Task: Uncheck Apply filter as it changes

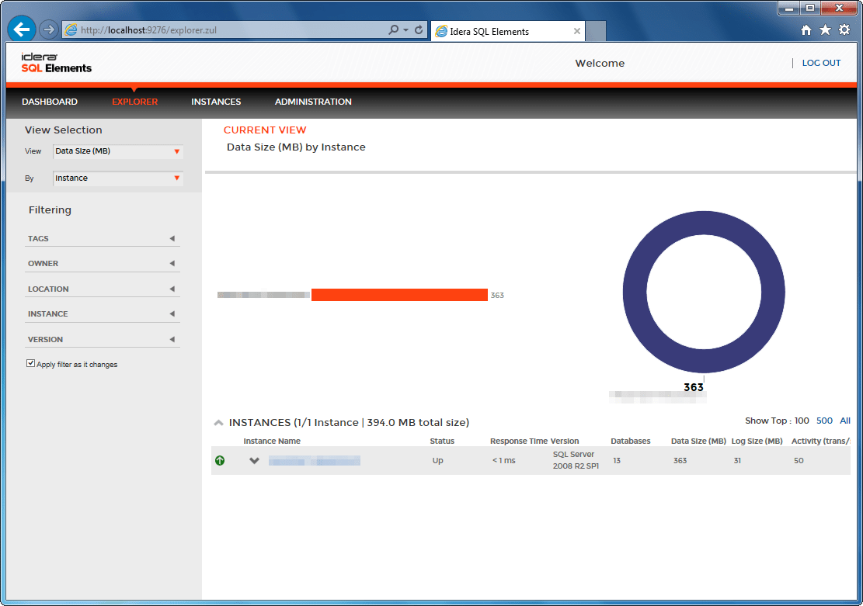Action: tap(30, 362)
